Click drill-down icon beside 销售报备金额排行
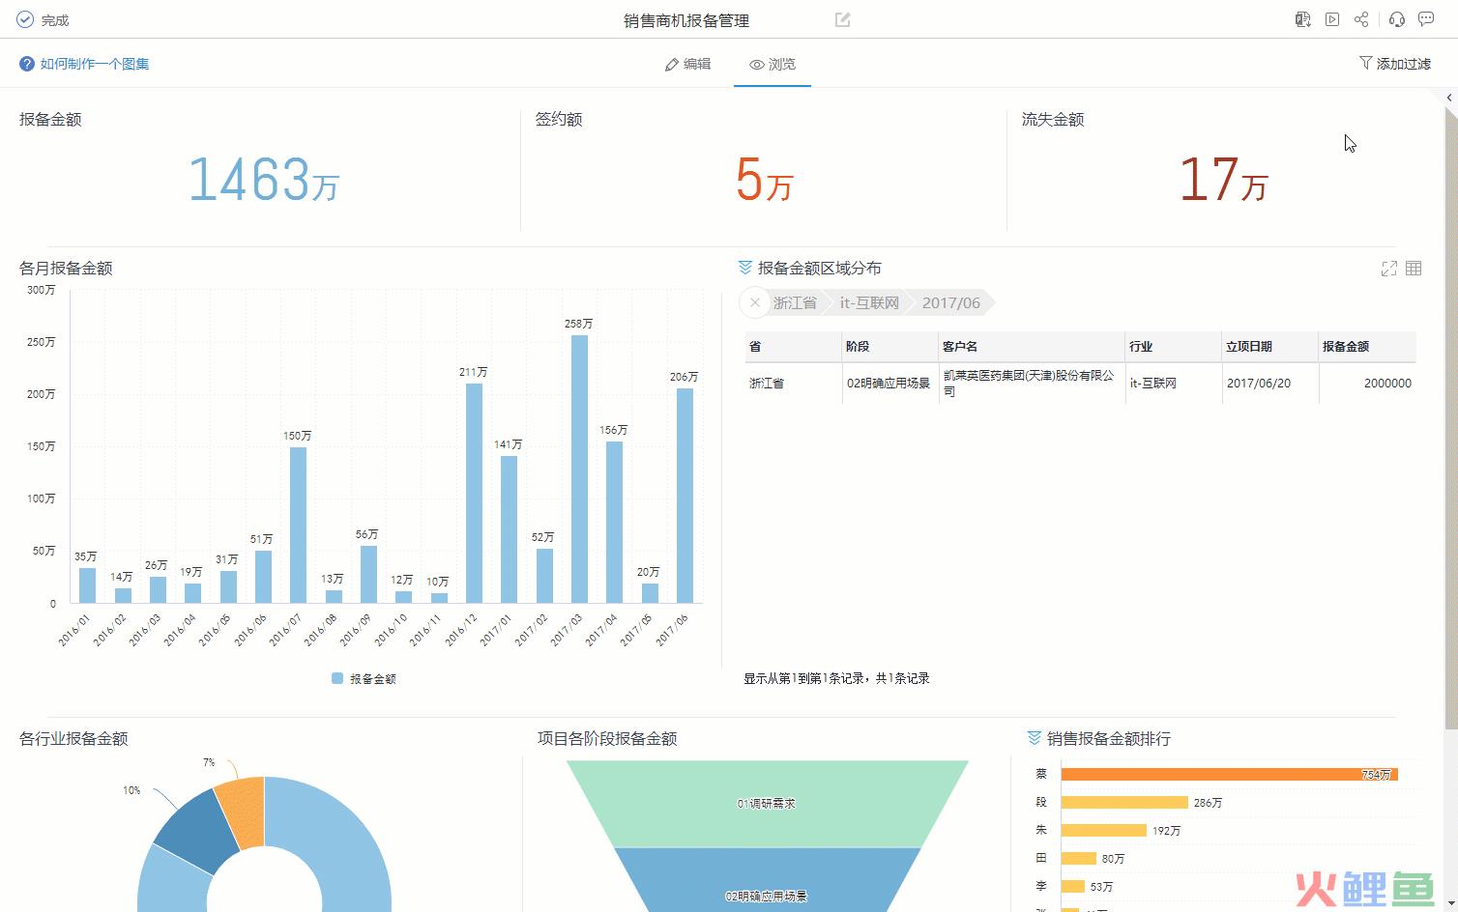The image size is (1458, 912). point(1035,738)
